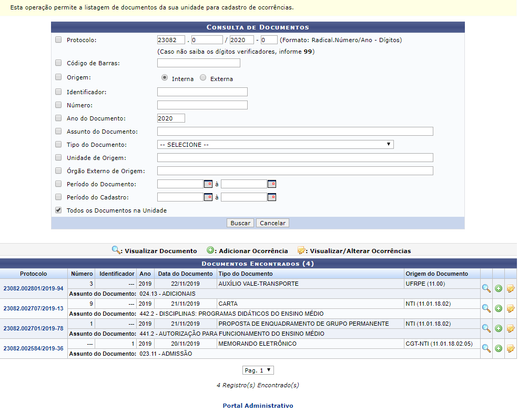Tick the Período do Documento checkbox
518x412 pixels.
click(x=58, y=184)
